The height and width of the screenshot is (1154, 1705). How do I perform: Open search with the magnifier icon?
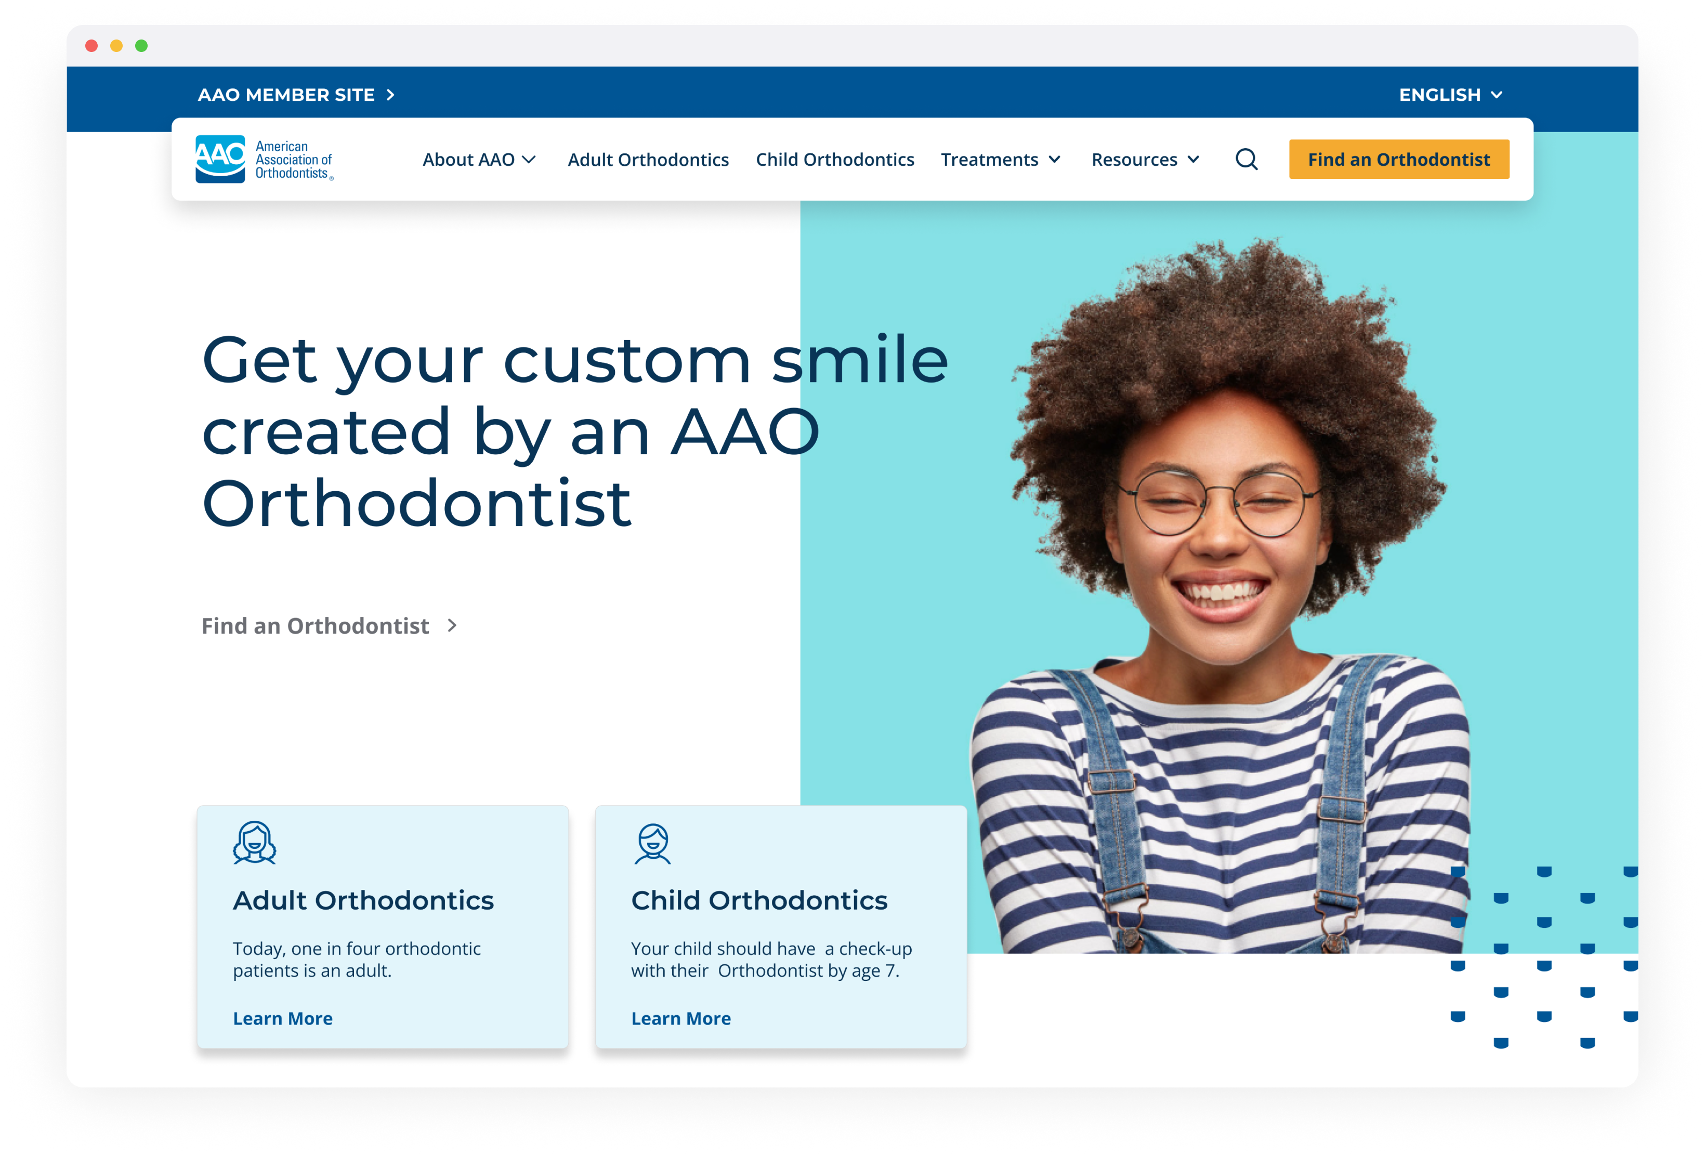pos(1245,159)
